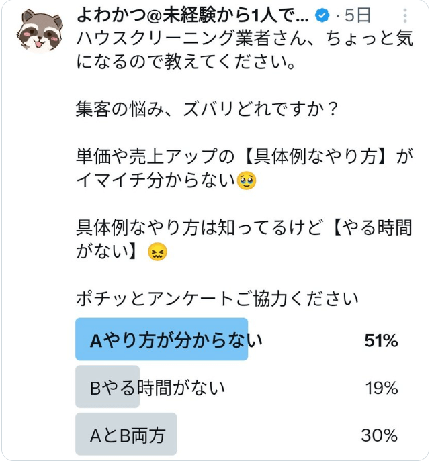Click the blue verified badge
Screen dimensions: 432x465
click(323, 16)
